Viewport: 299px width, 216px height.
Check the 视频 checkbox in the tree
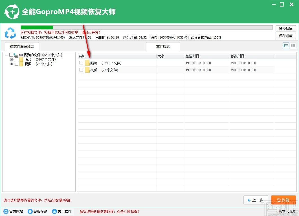click(17, 64)
